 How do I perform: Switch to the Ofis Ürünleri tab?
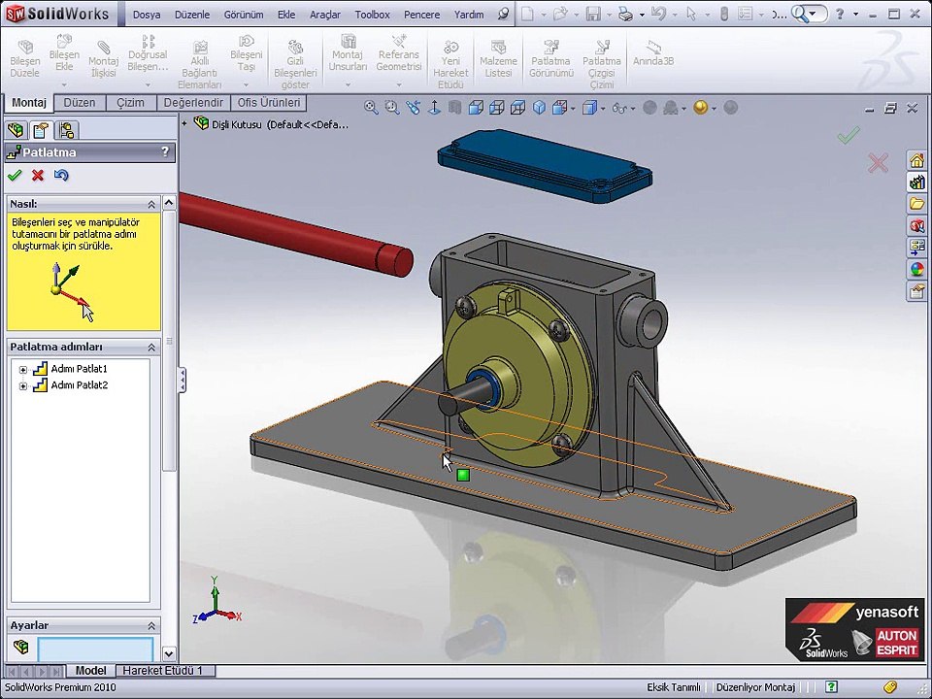pyautogui.click(x=269, y=102)
